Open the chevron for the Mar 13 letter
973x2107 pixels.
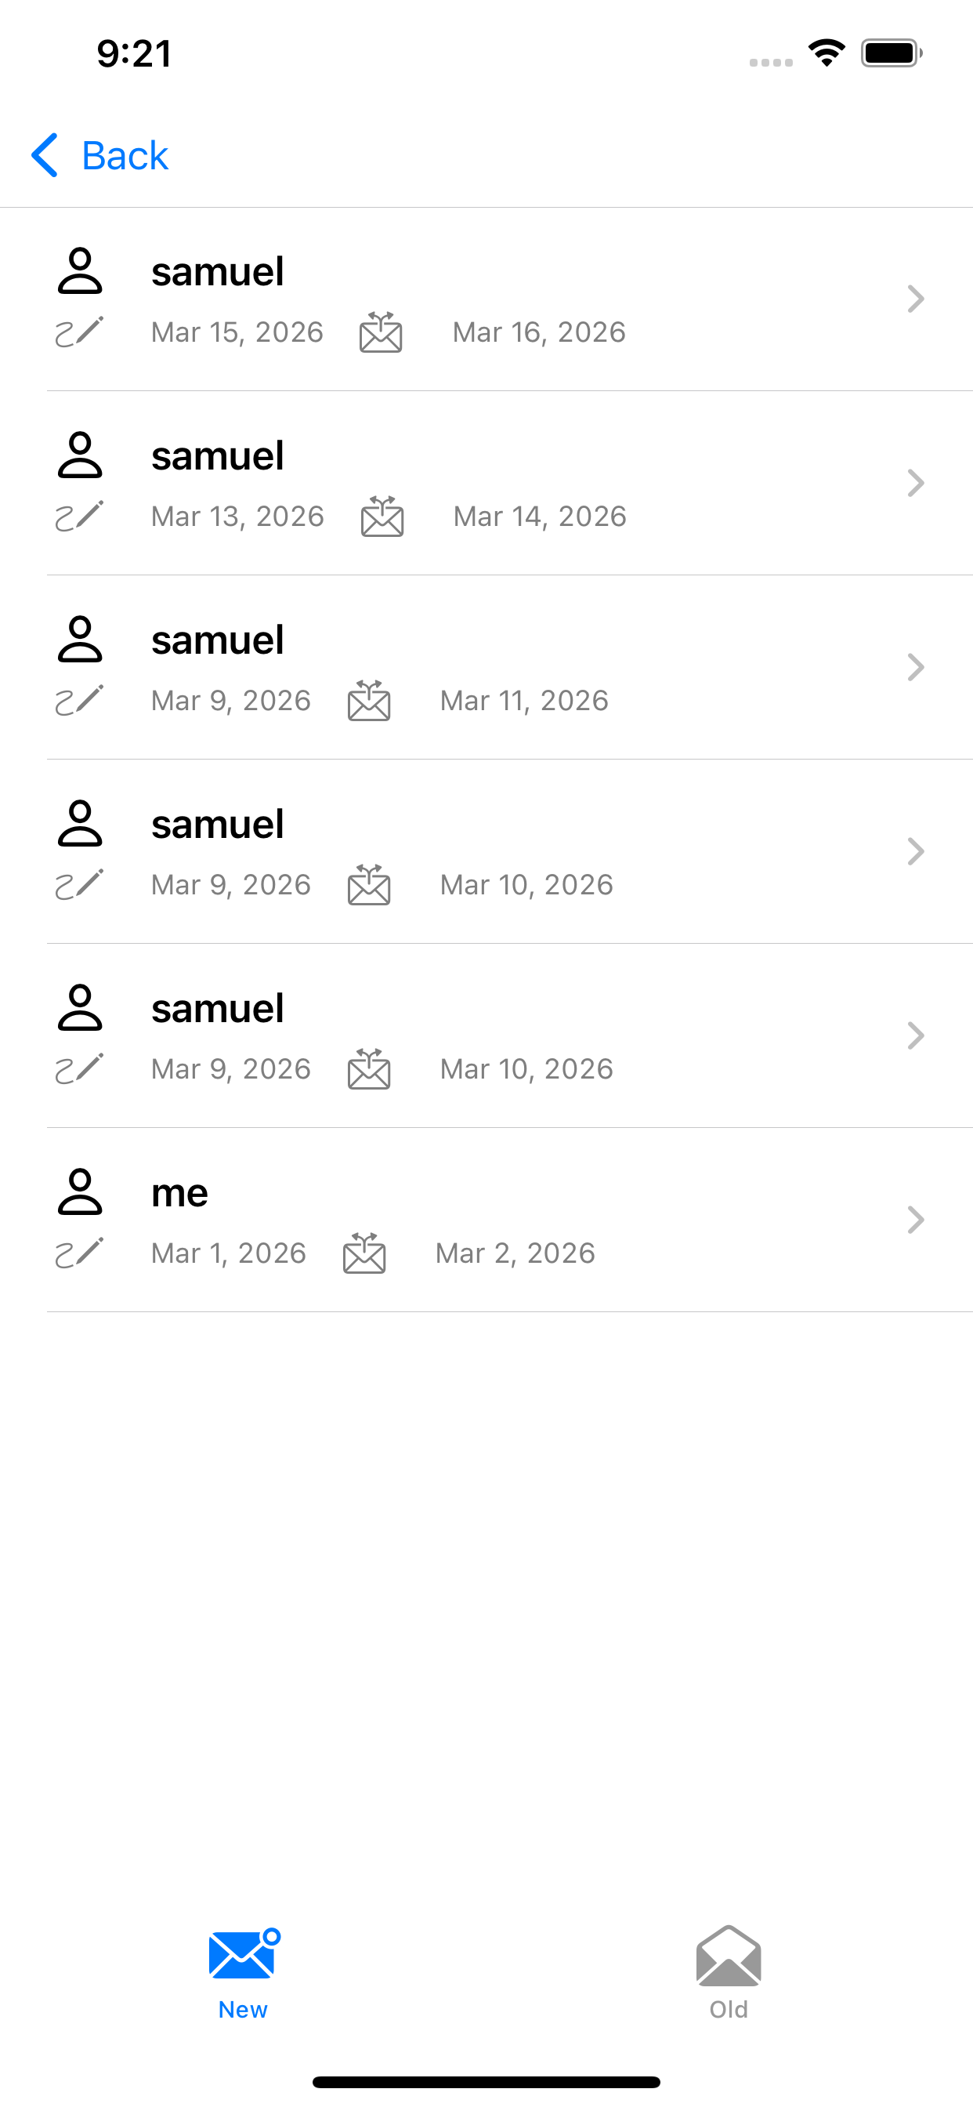[916, 484]
